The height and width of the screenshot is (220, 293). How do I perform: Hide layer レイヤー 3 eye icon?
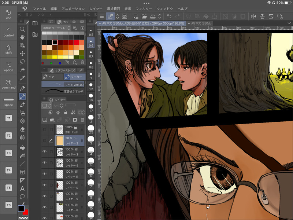tap(44, 151)
